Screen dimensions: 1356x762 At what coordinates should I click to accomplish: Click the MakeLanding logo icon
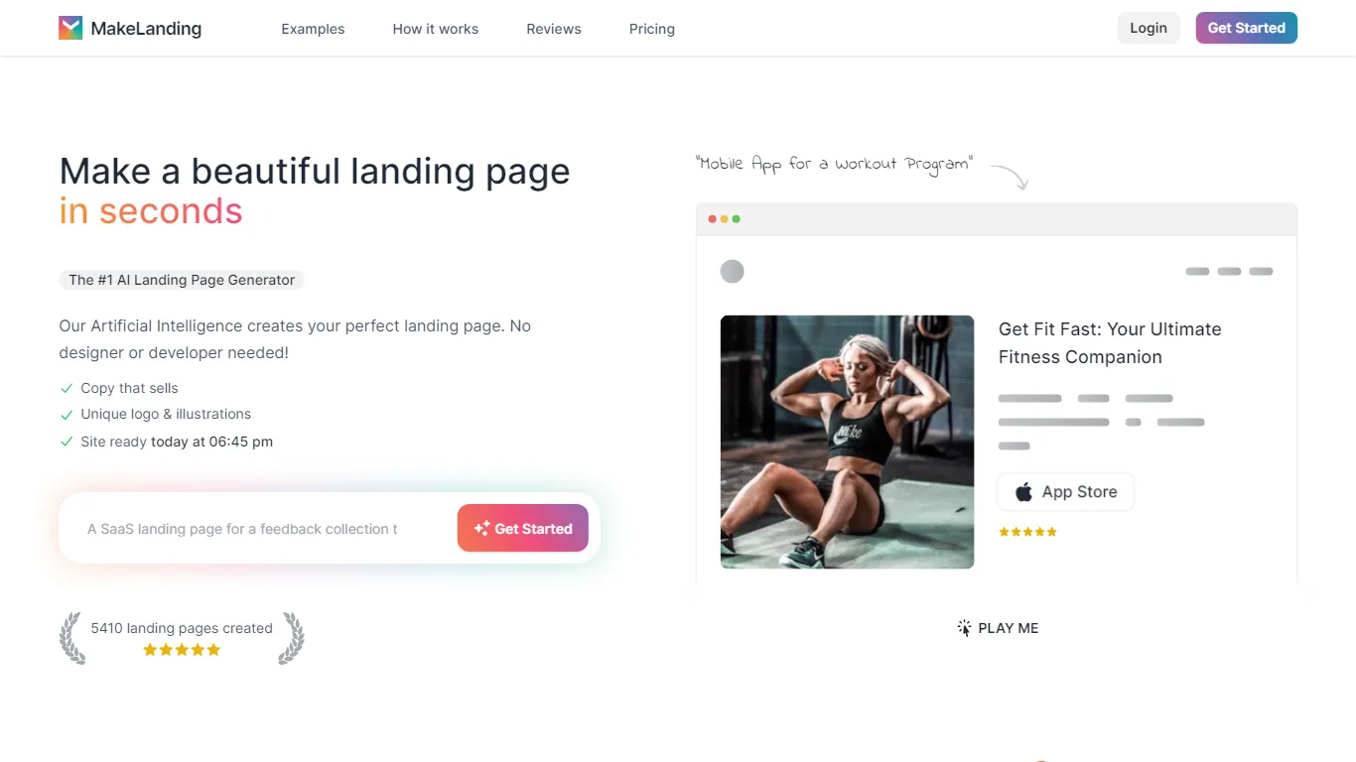pos(70,28)
